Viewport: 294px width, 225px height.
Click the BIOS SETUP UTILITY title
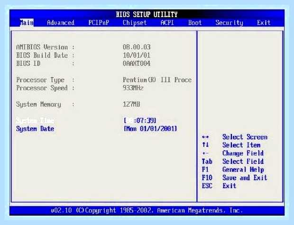[147, 14]
